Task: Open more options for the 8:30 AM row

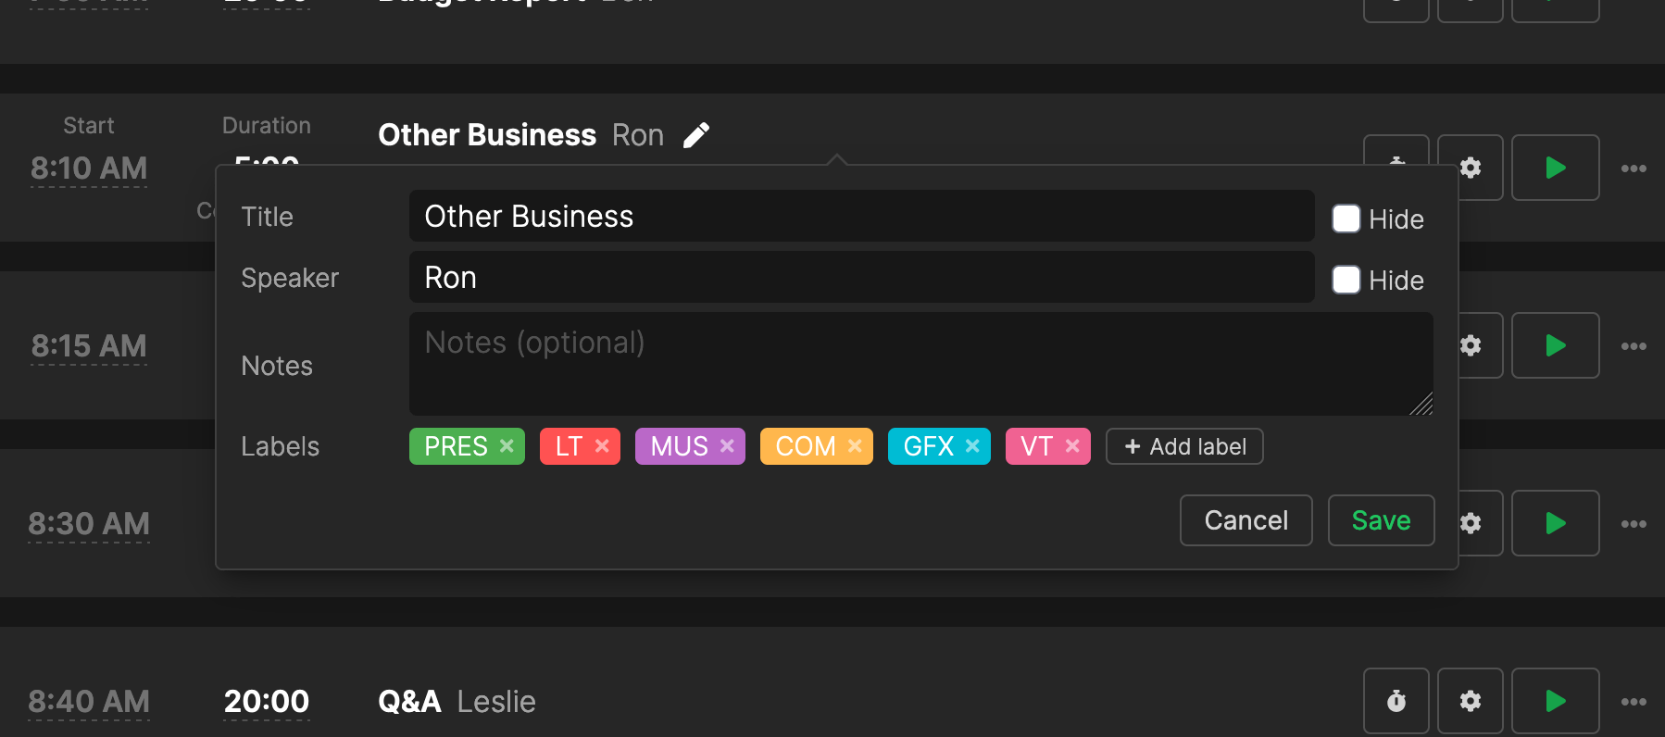Action: [x=1634, y=524]
